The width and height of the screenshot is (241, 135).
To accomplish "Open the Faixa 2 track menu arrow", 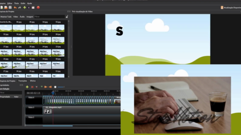I will 27,117.
